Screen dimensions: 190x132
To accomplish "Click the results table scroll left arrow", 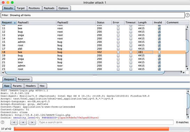I will tap(3, 72).
